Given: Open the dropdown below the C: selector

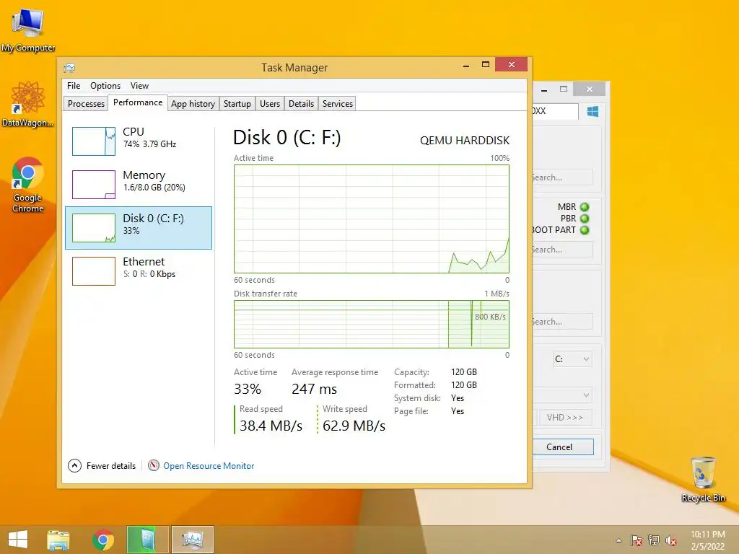Looking at the screenshot, I should coord(562,395).
